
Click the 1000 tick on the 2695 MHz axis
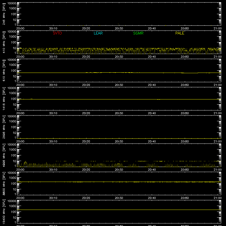(13, 121)
